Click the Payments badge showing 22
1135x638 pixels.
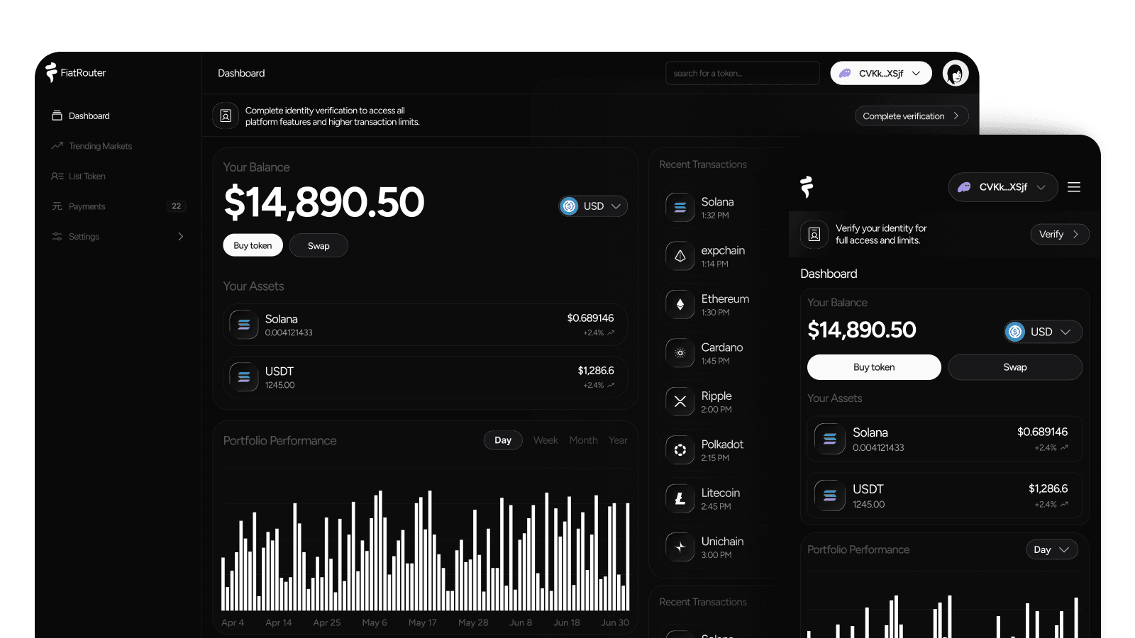tap(176, 206)
